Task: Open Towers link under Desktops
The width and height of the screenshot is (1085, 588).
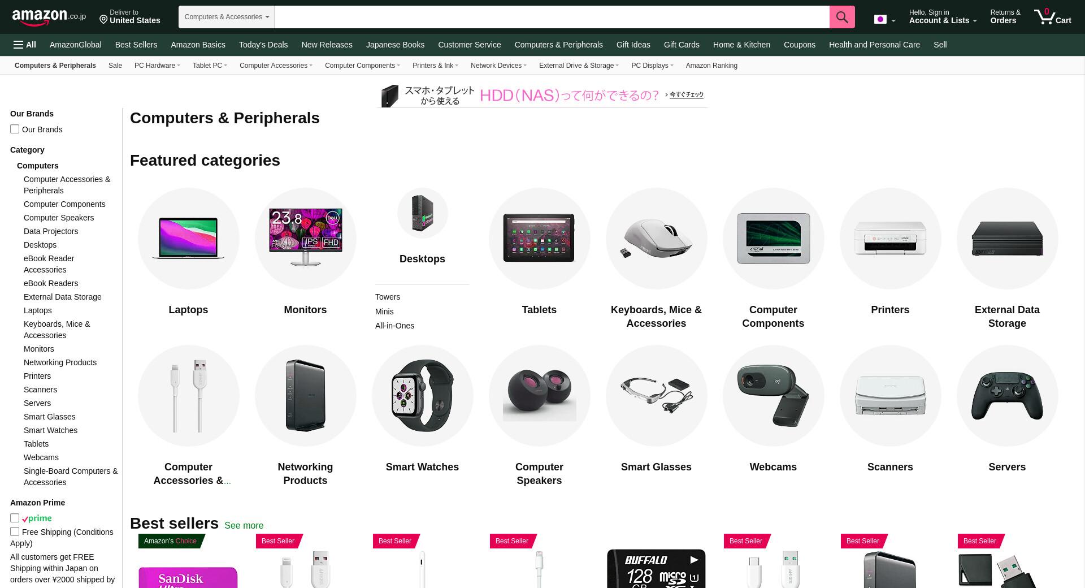Action: (388, 297)
